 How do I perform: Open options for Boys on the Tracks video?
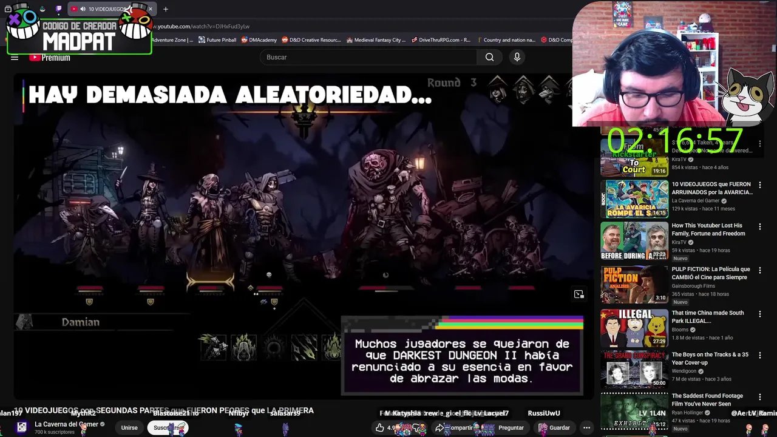tap(759, 356)
